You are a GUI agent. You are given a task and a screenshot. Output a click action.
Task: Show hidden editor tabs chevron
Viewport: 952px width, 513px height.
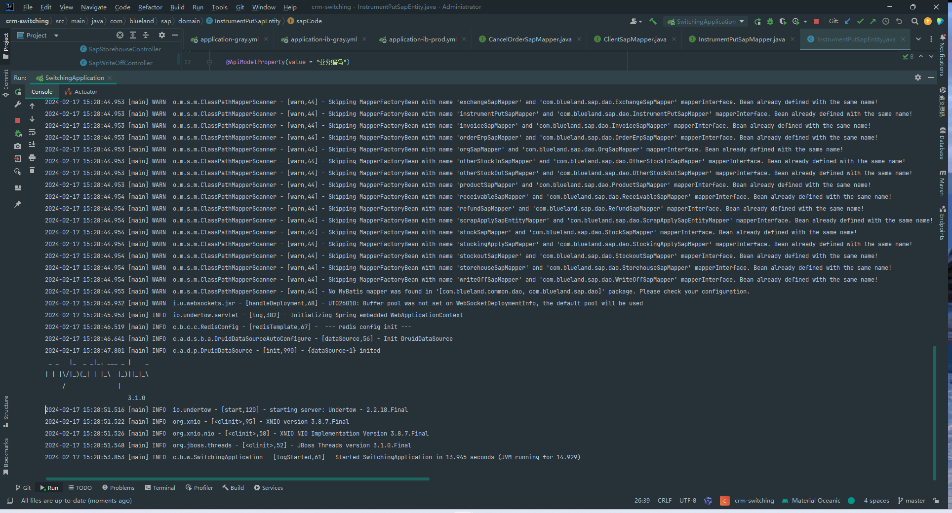[x=918, y=39]
